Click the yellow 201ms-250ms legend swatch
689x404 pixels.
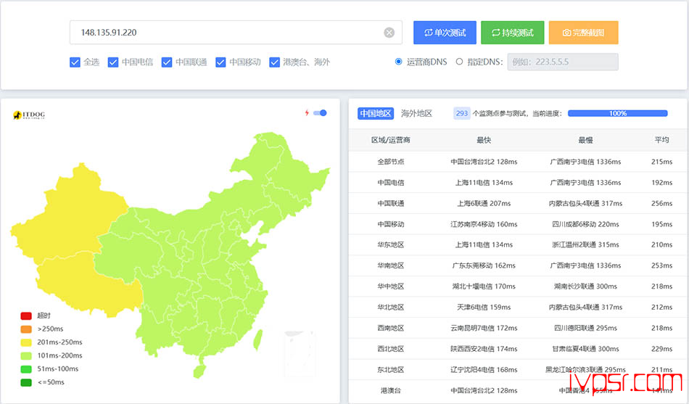pyautogui.click(x=26, y=342)
